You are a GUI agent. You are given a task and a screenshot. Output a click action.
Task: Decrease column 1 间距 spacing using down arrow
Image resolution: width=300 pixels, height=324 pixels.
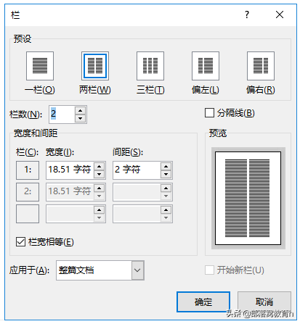pyautogui.click(x=166, y=174)
